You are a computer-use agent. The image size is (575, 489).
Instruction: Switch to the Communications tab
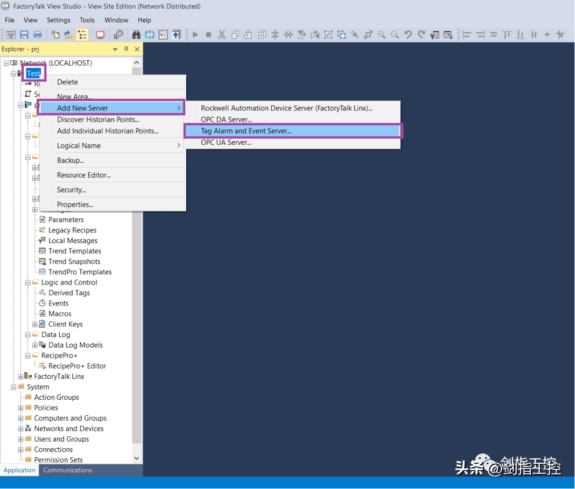[x=68, y=470]
